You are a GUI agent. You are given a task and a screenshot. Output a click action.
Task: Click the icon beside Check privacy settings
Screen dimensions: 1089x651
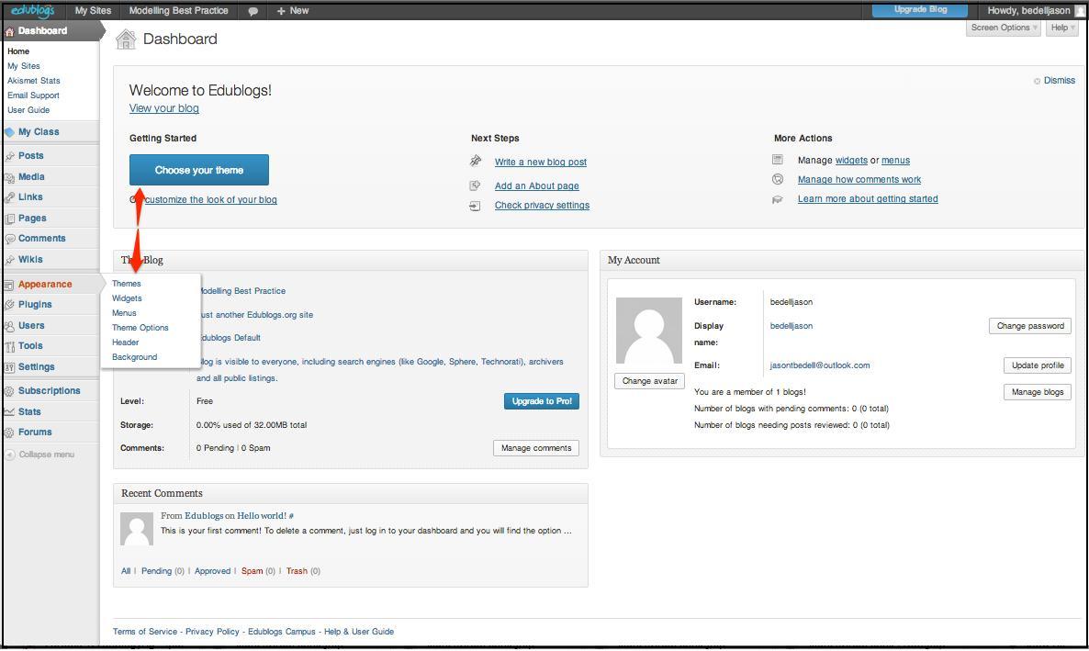click(x=475, y=206)
